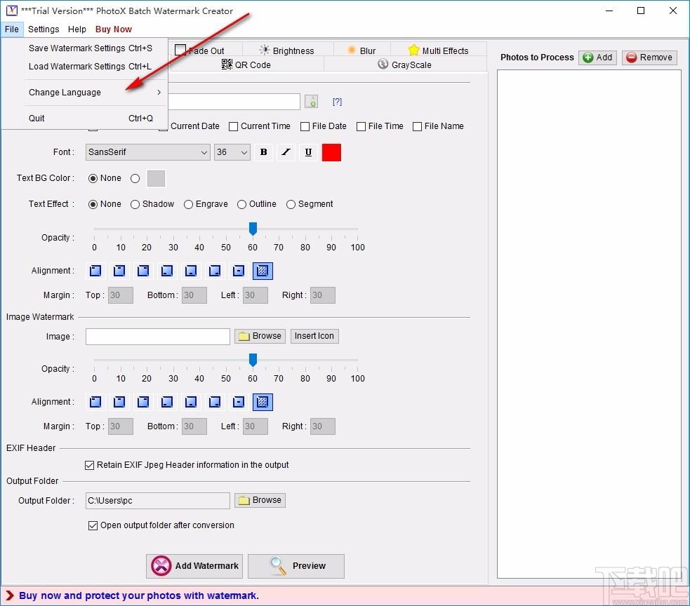690x606 pixels.
Task: Click the Insert Icon button
Action: coord(314,336)
